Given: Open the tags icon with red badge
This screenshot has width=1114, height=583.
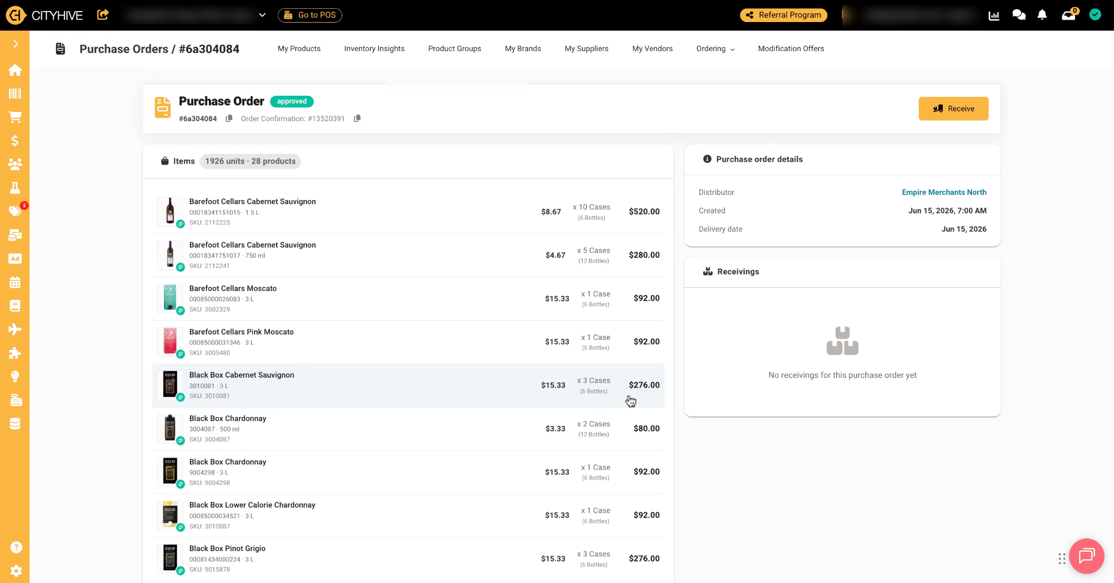Looking at the screenshot, I should click(15, 211).
